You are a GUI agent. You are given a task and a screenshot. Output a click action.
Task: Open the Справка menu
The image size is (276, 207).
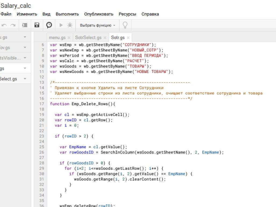[150, 14]
